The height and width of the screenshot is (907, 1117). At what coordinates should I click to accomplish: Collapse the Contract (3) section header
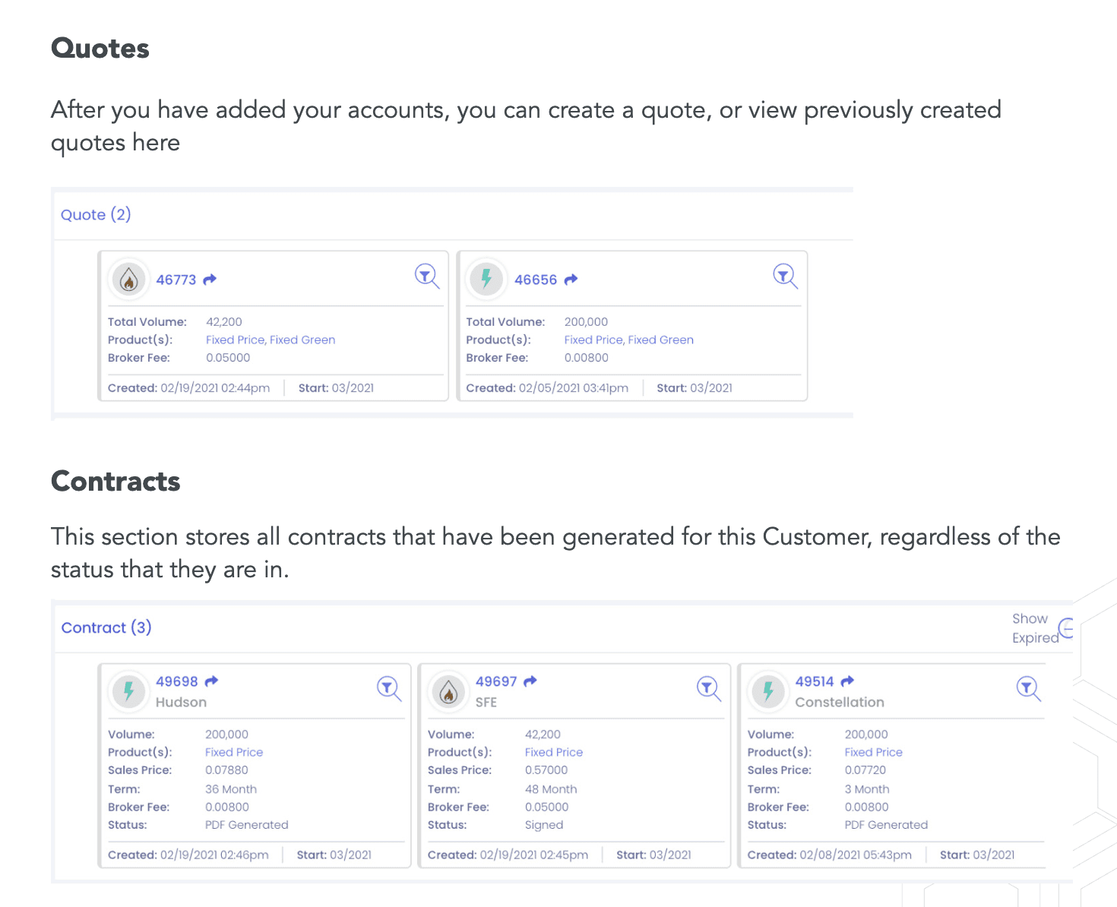click(106, 627)
